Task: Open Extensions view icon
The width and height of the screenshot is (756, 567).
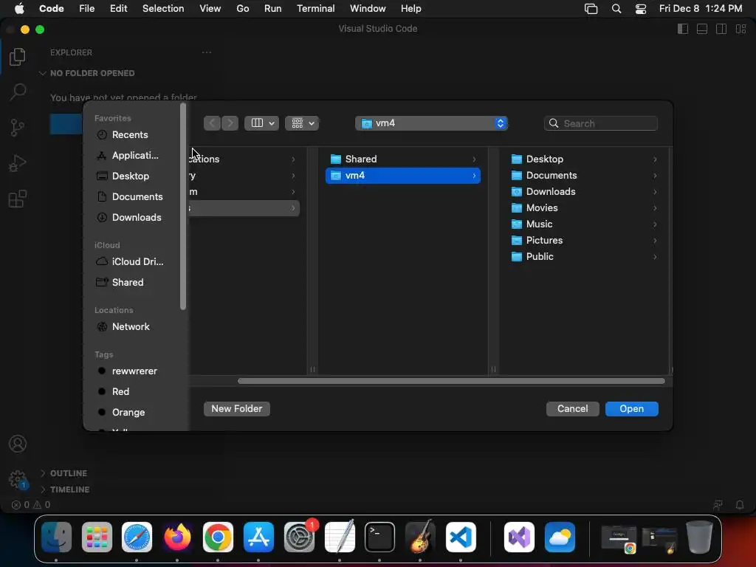Action: point(18,199)
